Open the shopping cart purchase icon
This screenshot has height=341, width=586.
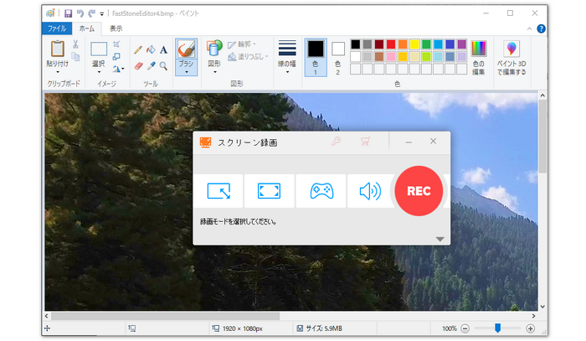[365, 142]
